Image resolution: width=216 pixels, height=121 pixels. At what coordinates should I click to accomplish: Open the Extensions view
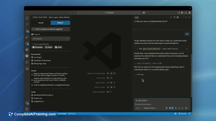pyautogui.click(x=27, y=43)
